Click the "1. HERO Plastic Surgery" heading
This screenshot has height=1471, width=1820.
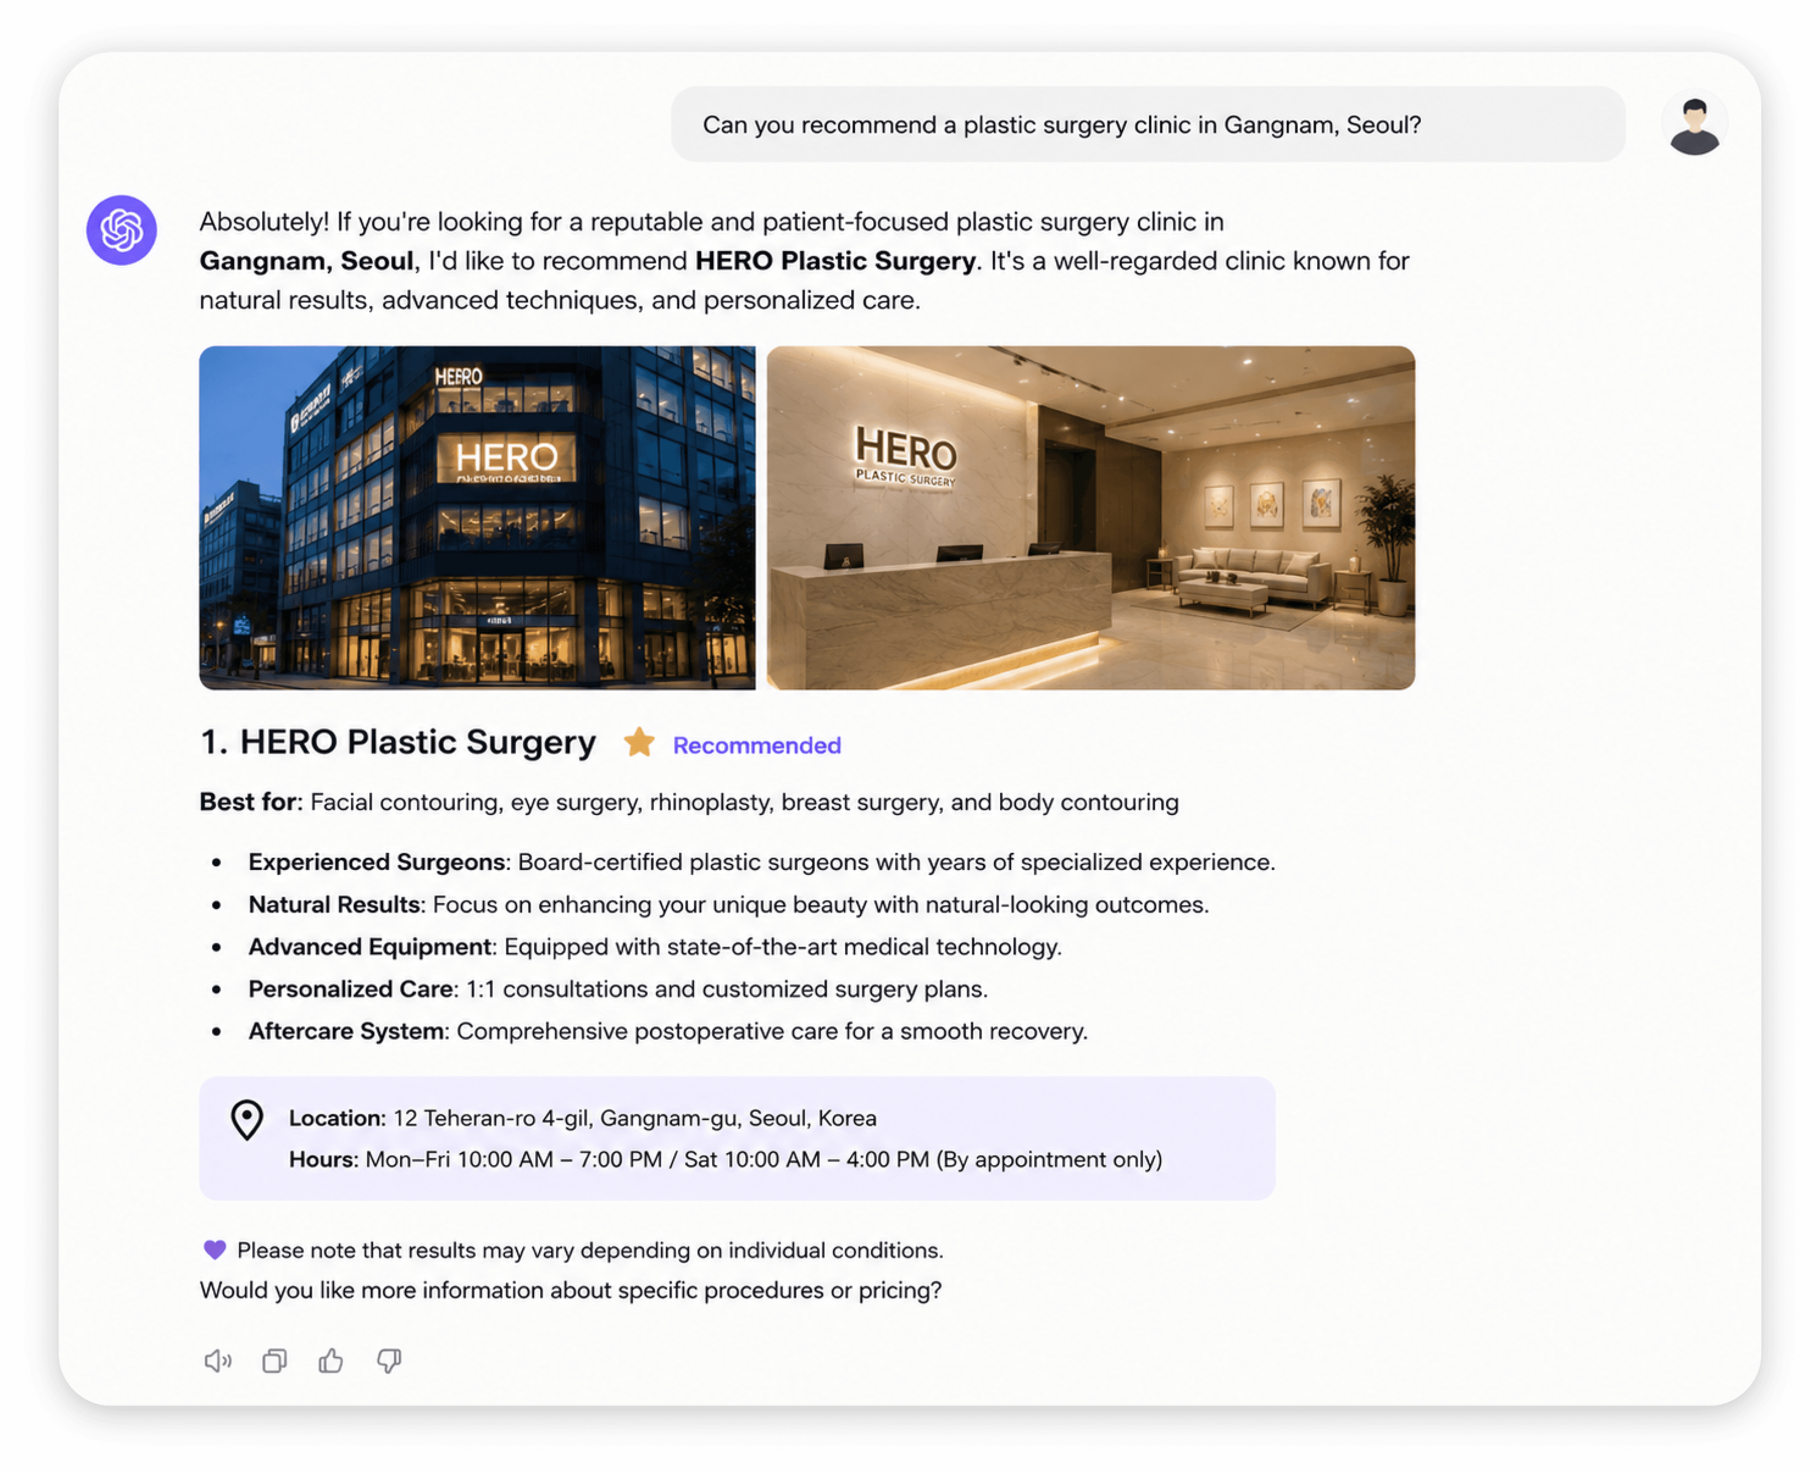pos(398,742)
